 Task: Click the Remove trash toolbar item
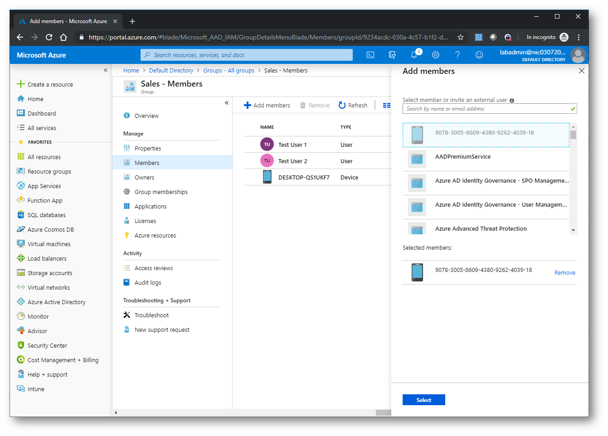(315, 105)
